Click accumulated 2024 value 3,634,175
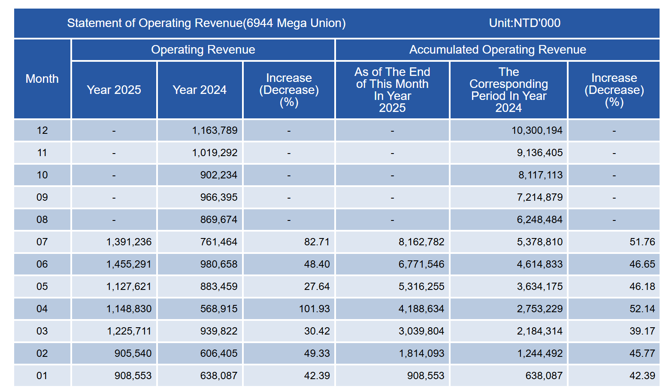The image size is (669, 392). (x=540, y=286)
